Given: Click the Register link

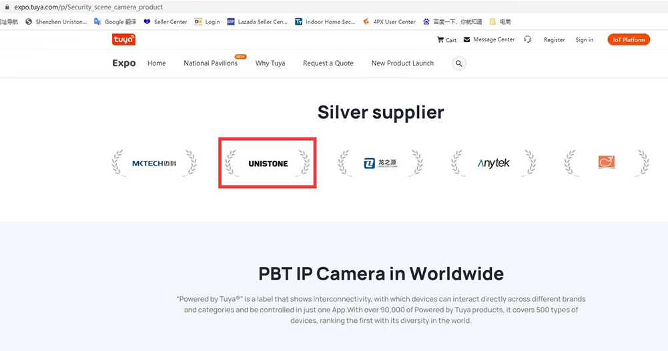Looking at the screenshot, I should pyautogui.click(x=554, y=40).
